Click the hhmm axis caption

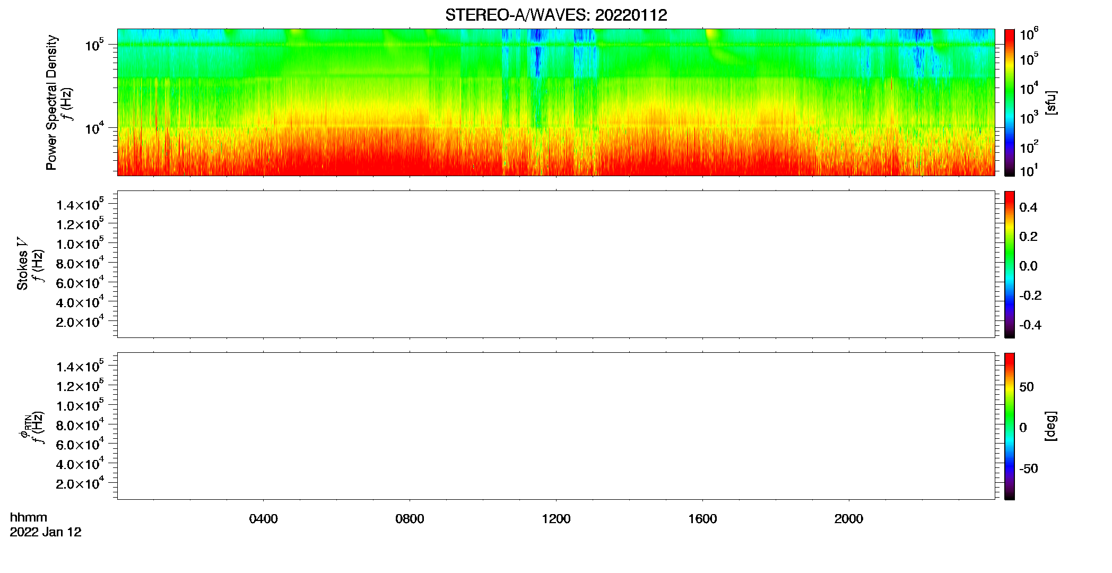[x=29, y=517]
